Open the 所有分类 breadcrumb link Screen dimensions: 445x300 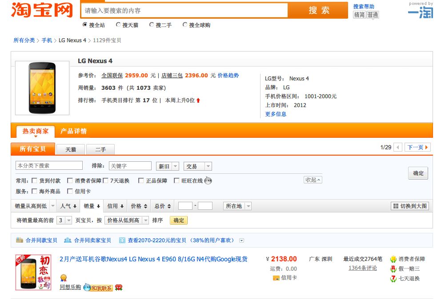pyautogui.click(x=24, y=40)
